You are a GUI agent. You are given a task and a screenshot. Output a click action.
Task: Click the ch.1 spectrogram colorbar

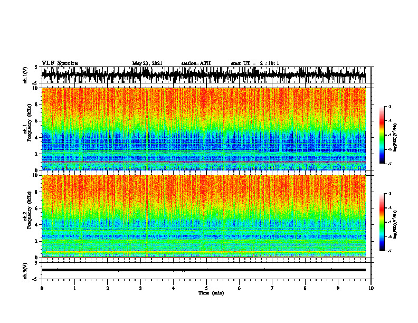(x=382, y=135)
